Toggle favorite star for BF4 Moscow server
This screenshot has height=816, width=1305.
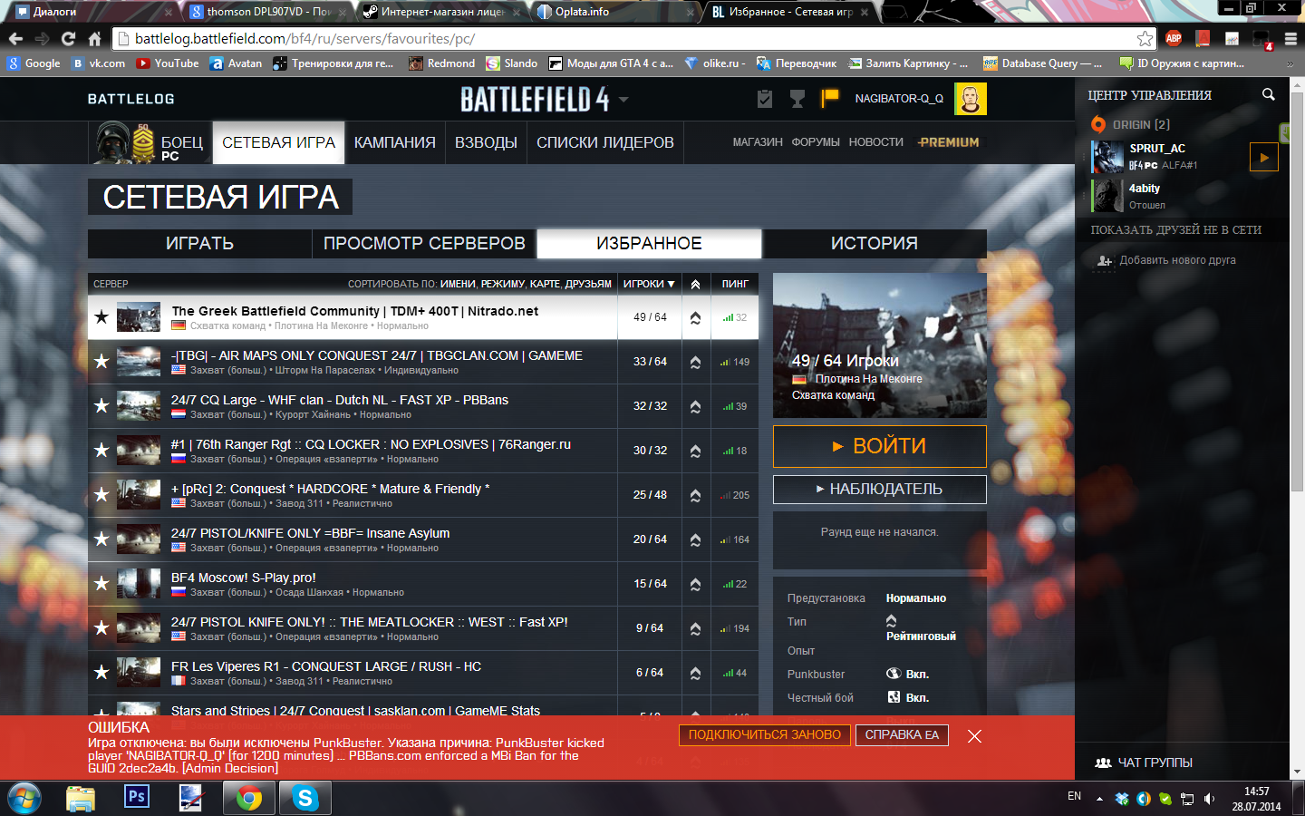[101, 583]
